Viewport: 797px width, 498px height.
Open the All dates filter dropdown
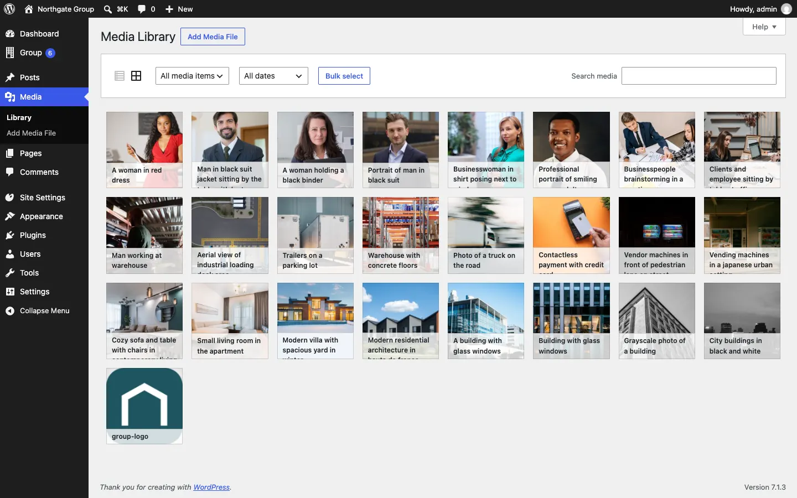[273, 76]
